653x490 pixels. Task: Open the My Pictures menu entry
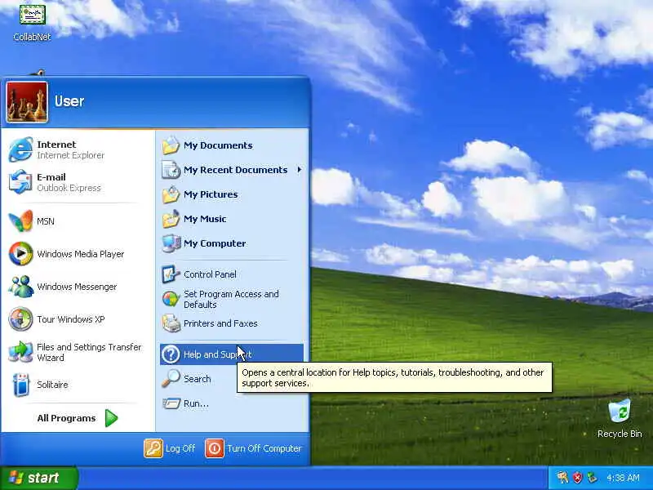pyautogui.click(x=232, y=194)
